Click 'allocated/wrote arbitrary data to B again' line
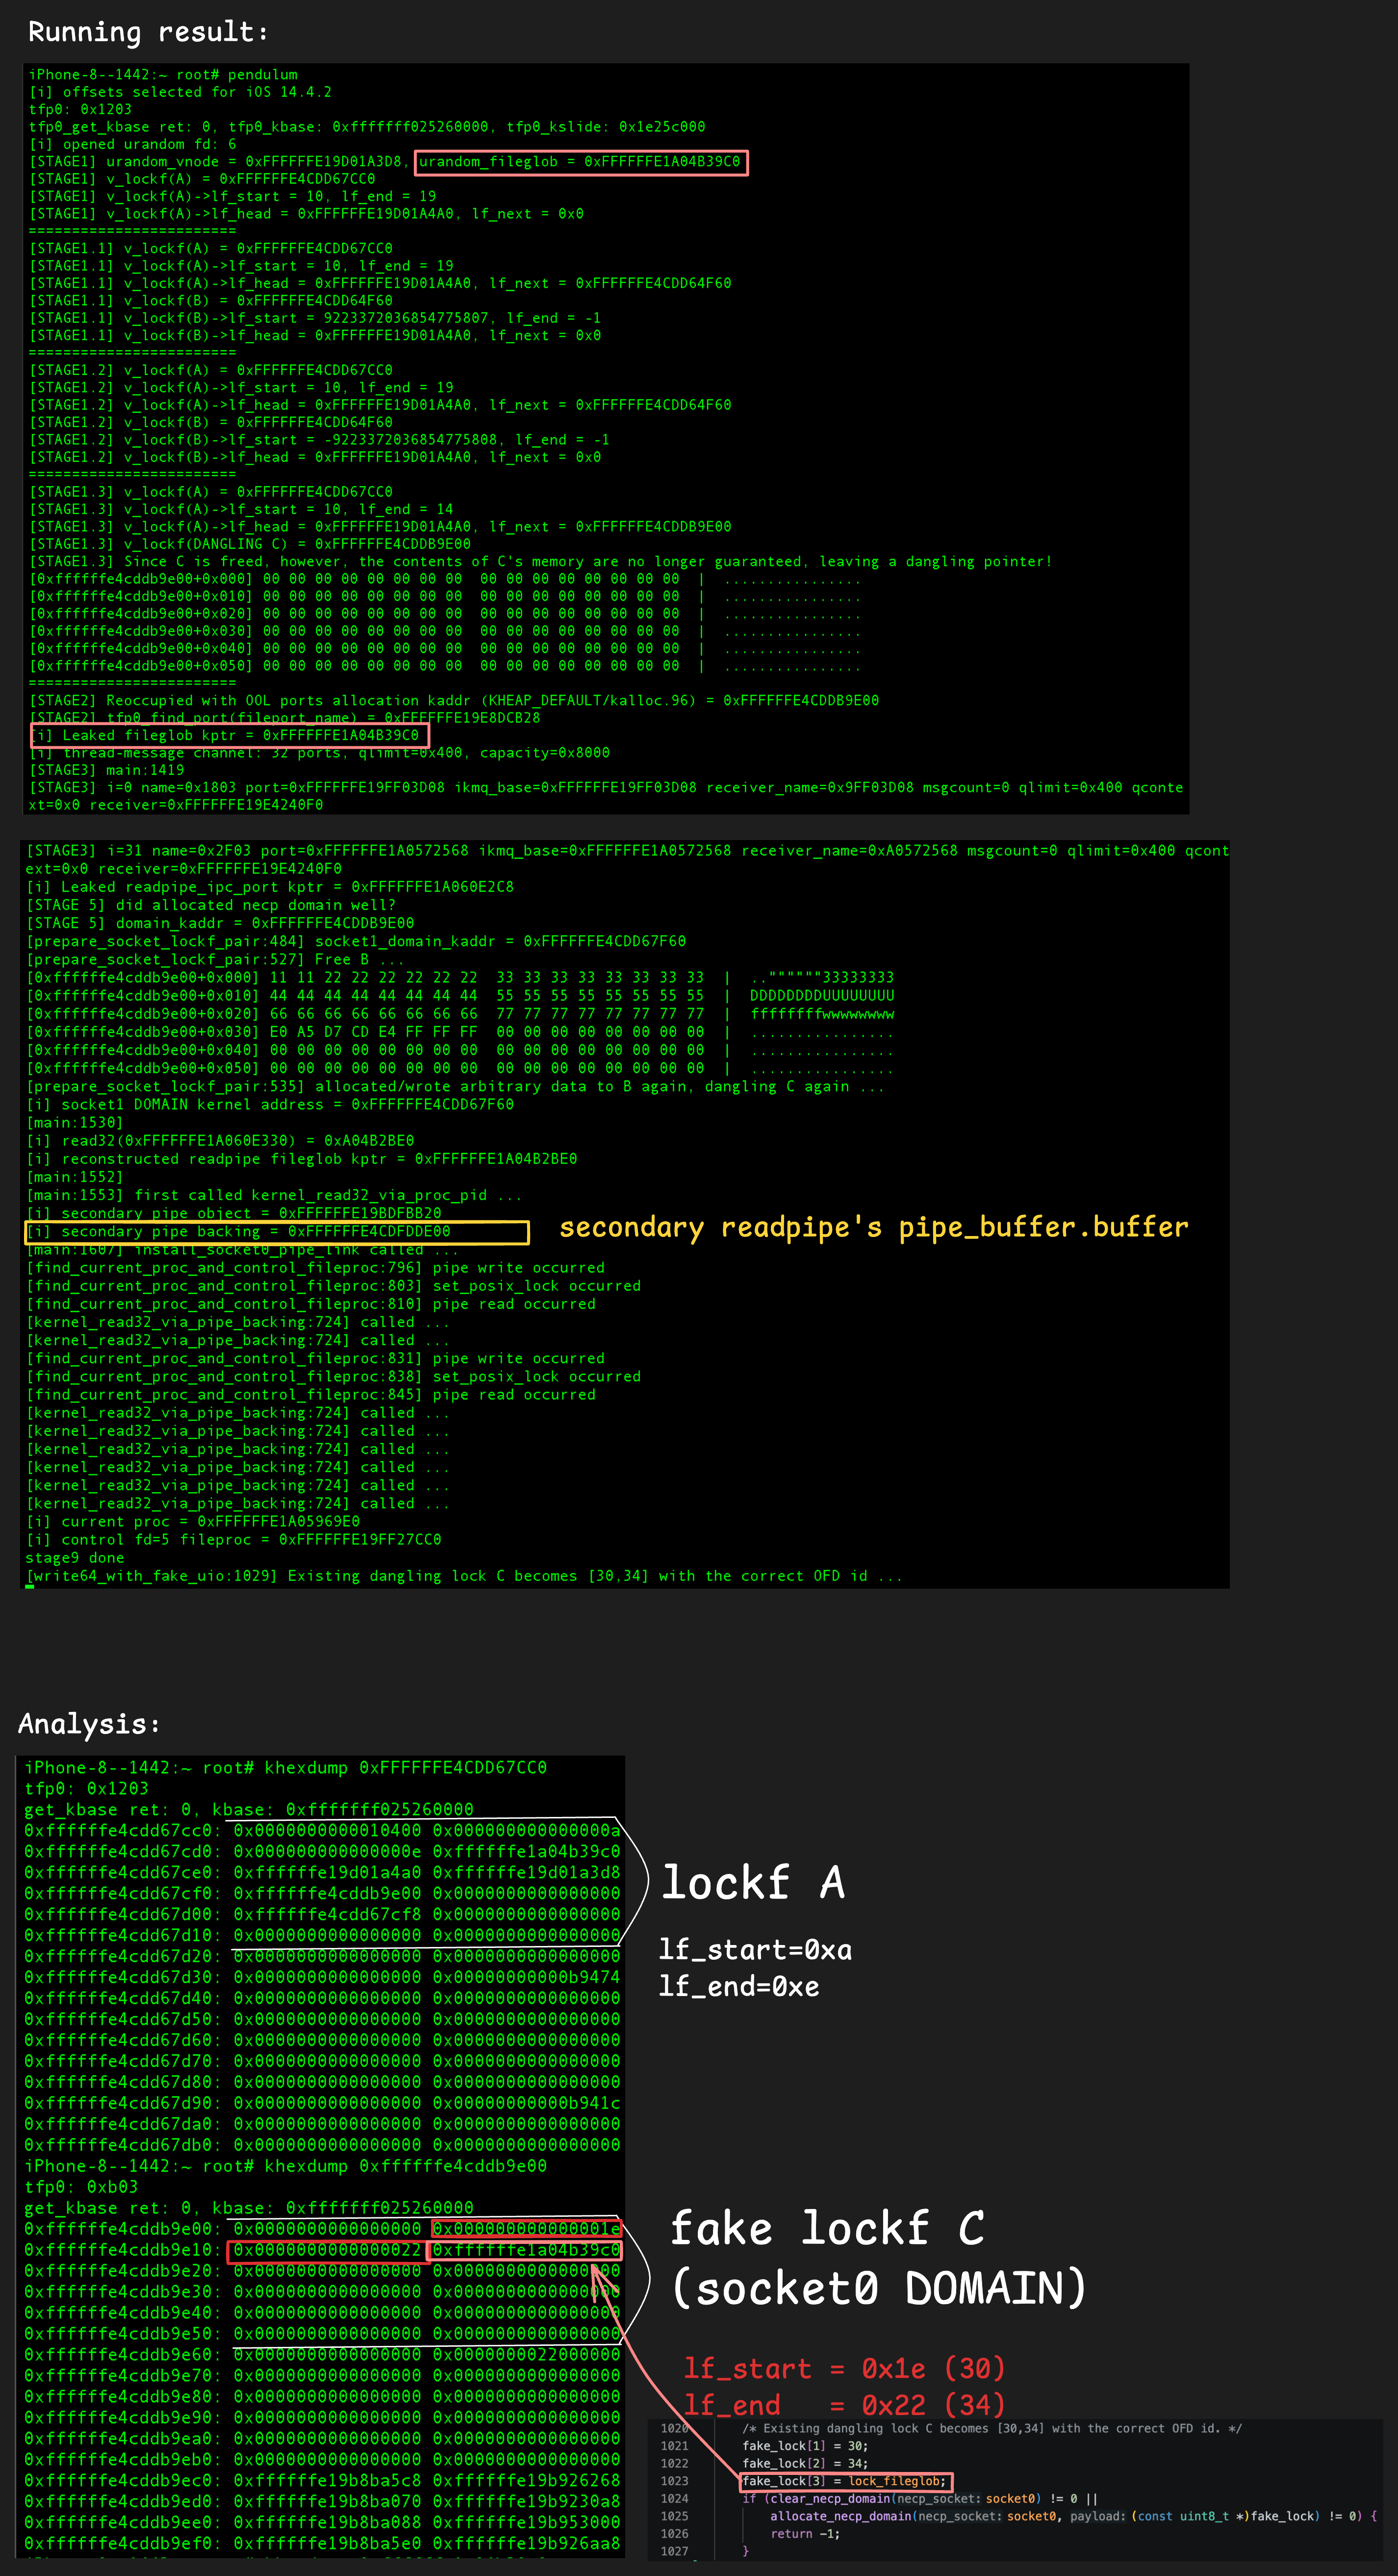The width and height of the screenshot is (1398, 2576). (456, 1087)
